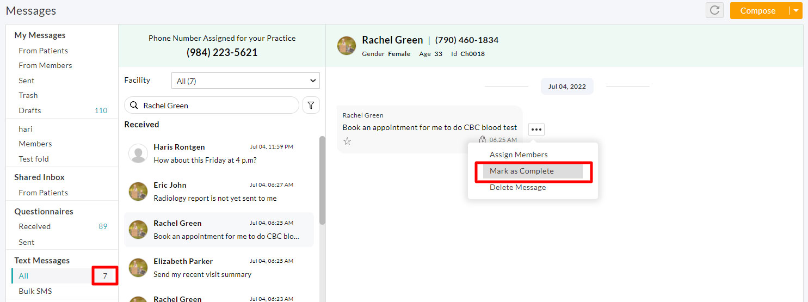Open the three-dot message options button

(536, 130)
